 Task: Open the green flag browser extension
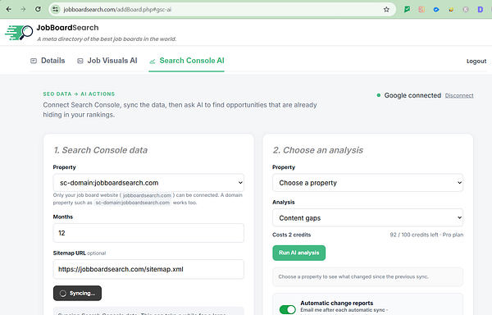(x=407, y=9)
